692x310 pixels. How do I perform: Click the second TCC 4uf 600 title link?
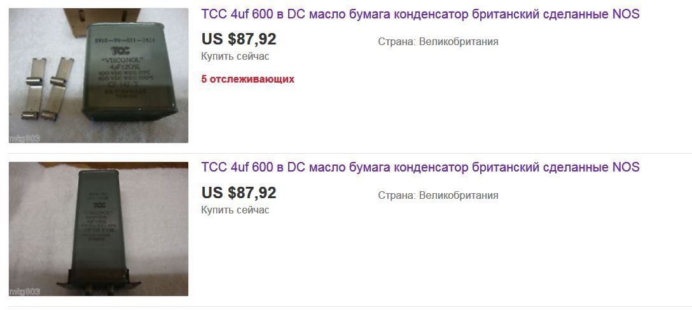[x=420, y=168]
